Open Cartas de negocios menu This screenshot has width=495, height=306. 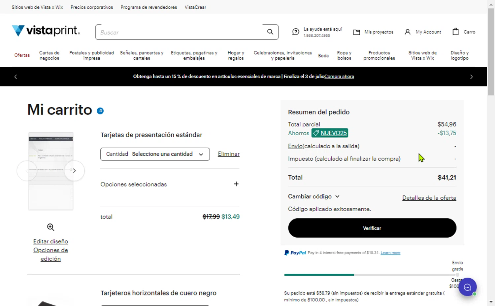tap(49, 55)
